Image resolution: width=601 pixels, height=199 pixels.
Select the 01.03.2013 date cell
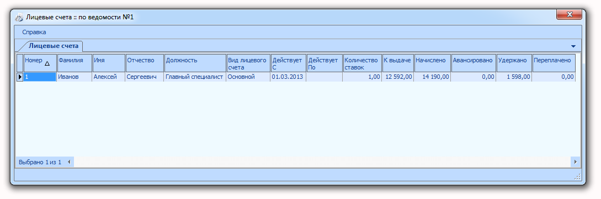[x=289, y=77]
